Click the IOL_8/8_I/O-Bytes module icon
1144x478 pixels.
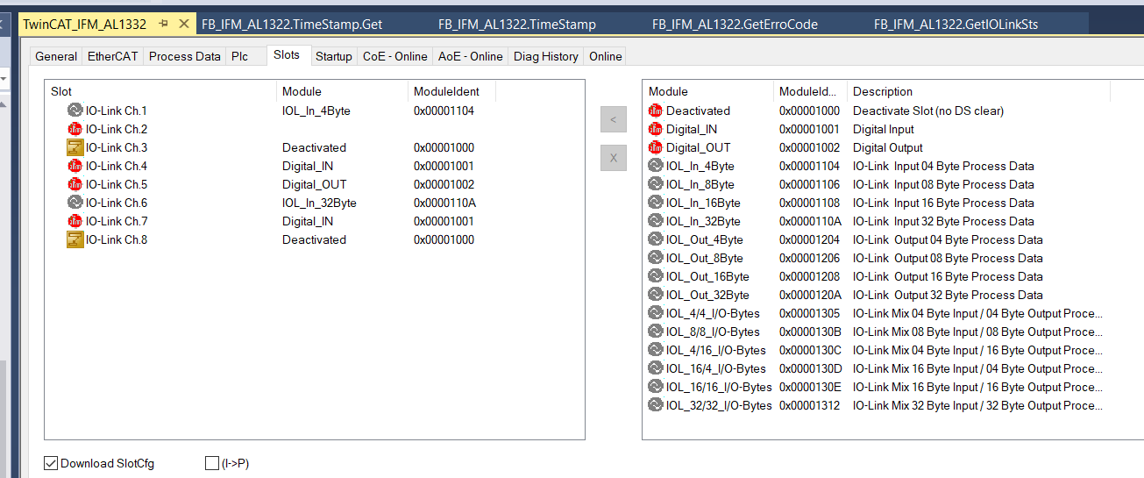[656, 332]
